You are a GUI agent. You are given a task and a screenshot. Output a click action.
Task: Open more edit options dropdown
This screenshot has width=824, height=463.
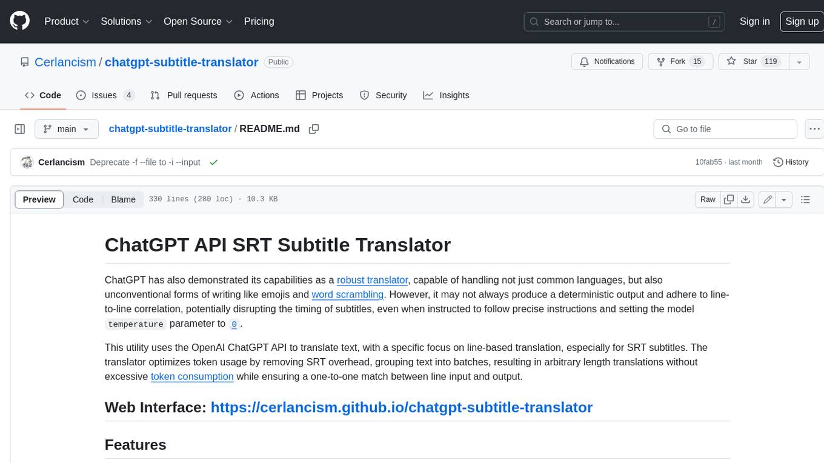784,199
